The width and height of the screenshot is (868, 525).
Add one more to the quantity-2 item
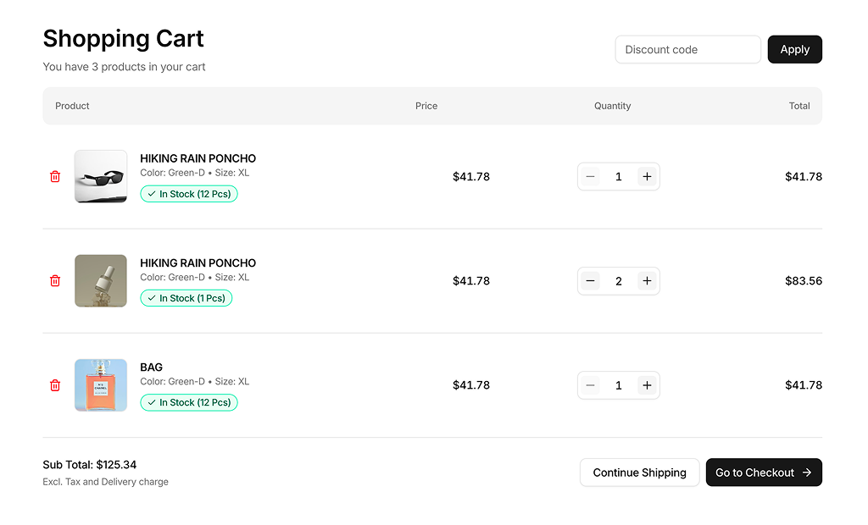point(647,280)
